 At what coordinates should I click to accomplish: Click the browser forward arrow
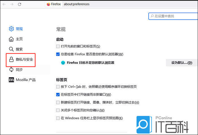coord(12,4)
